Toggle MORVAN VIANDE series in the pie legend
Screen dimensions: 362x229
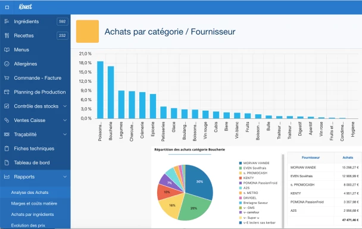[254, 163]
